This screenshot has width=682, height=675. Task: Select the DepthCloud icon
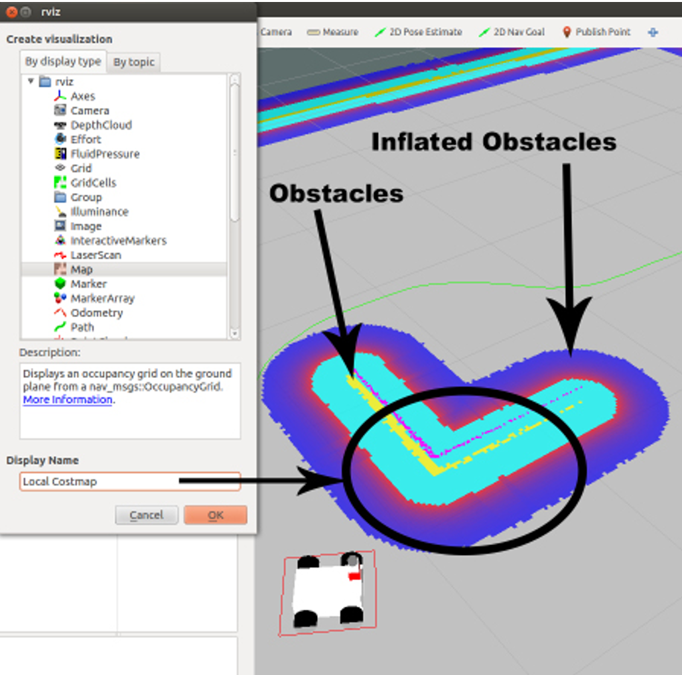pos(60,125)
